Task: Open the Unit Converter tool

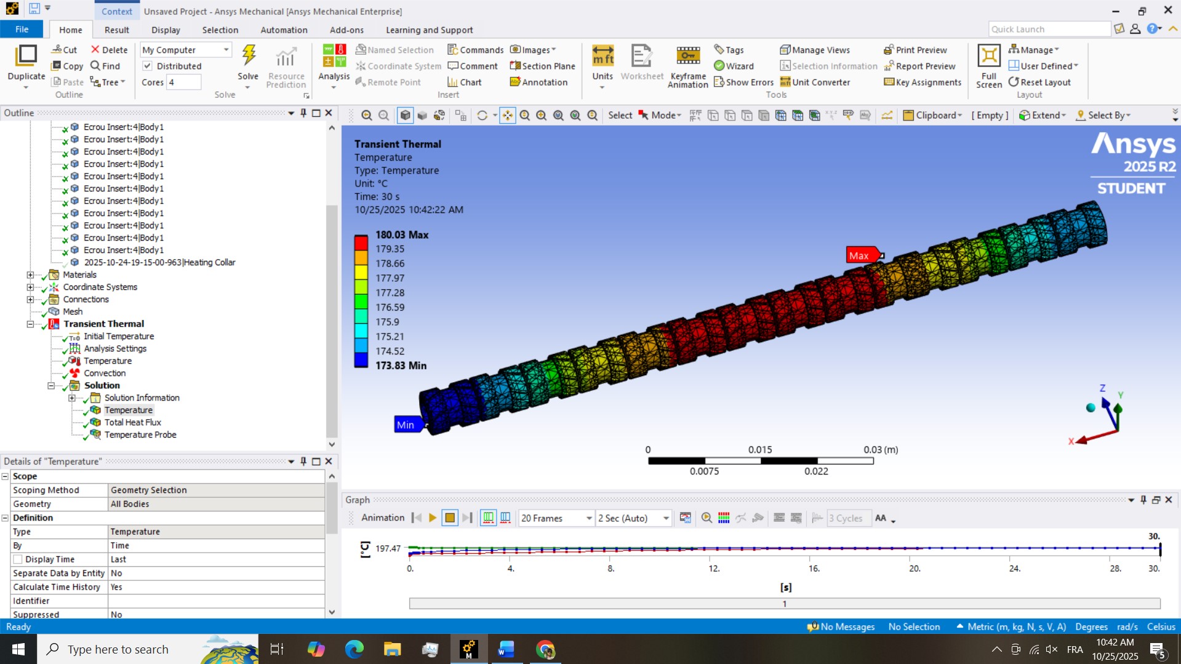Action: click(815, 82)
